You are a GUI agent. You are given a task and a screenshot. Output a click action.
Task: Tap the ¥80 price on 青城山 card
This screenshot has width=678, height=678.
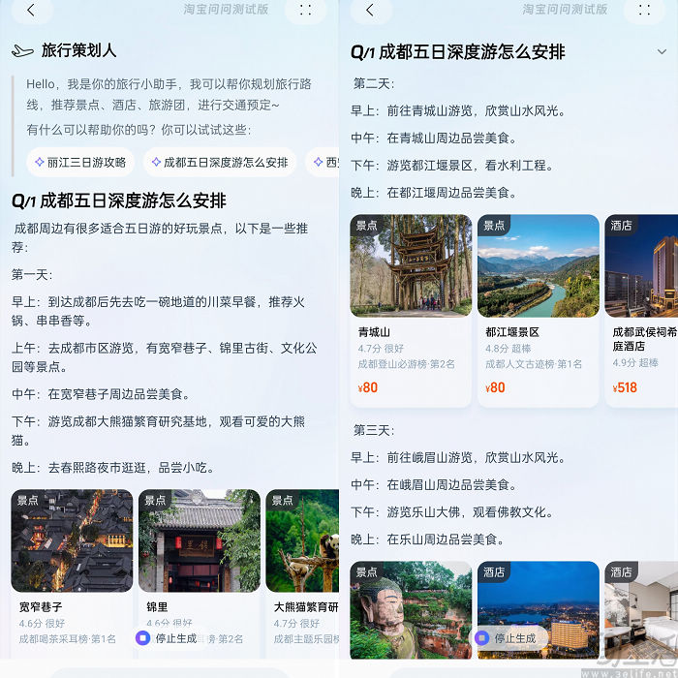[x=368, y=387]
